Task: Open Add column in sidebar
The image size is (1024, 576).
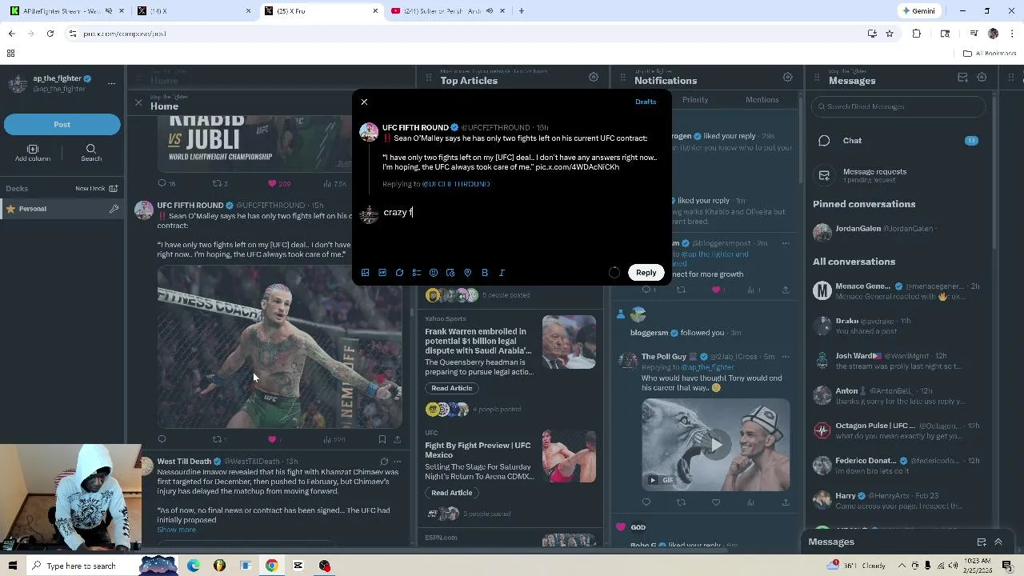Action: (33, 153)
